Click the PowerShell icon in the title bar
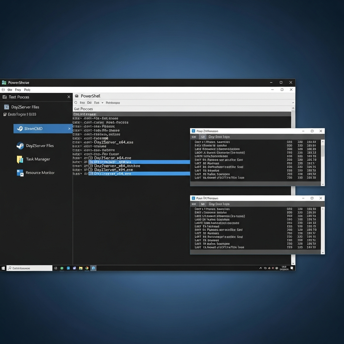Viewport: 344px width, 344px height. 4,82
